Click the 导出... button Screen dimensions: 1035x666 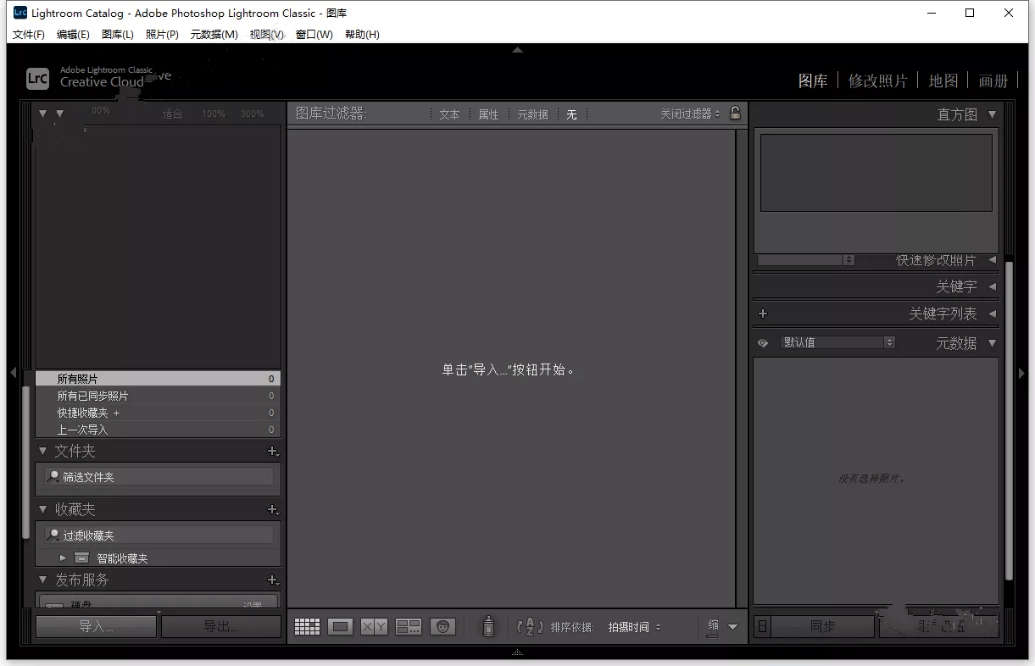[x=221, y=627]
